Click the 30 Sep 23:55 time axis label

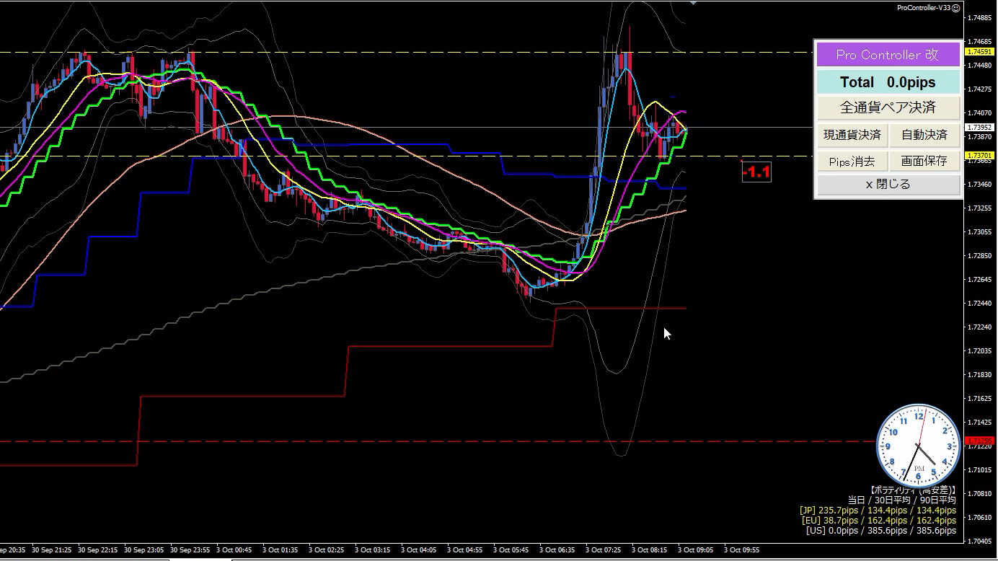click(190, 549)
